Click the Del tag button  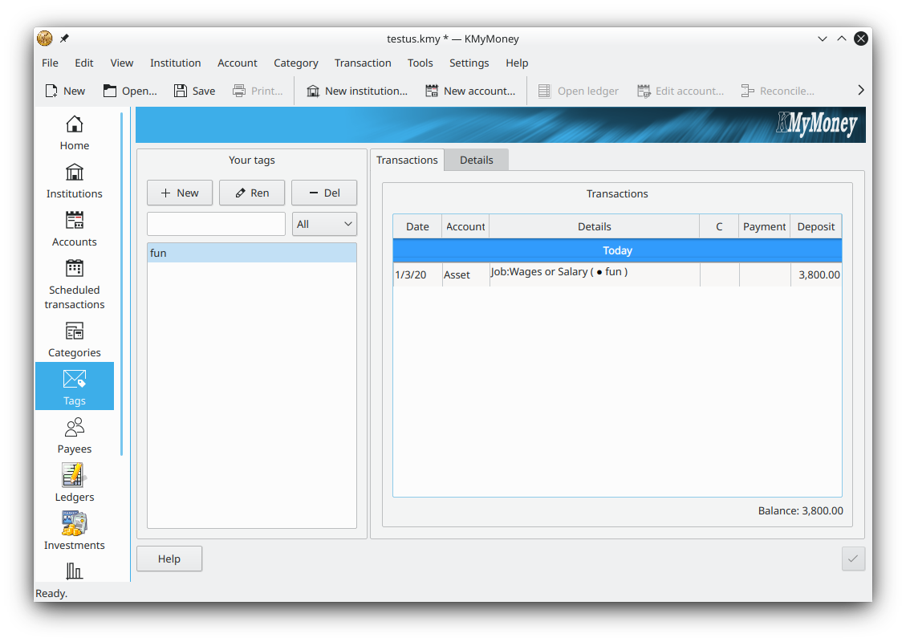[324, 193]
